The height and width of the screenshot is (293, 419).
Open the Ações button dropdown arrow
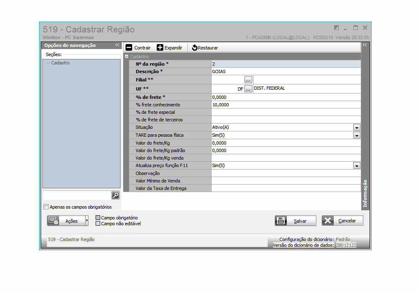pyautogui.click(x=87, y=221)
